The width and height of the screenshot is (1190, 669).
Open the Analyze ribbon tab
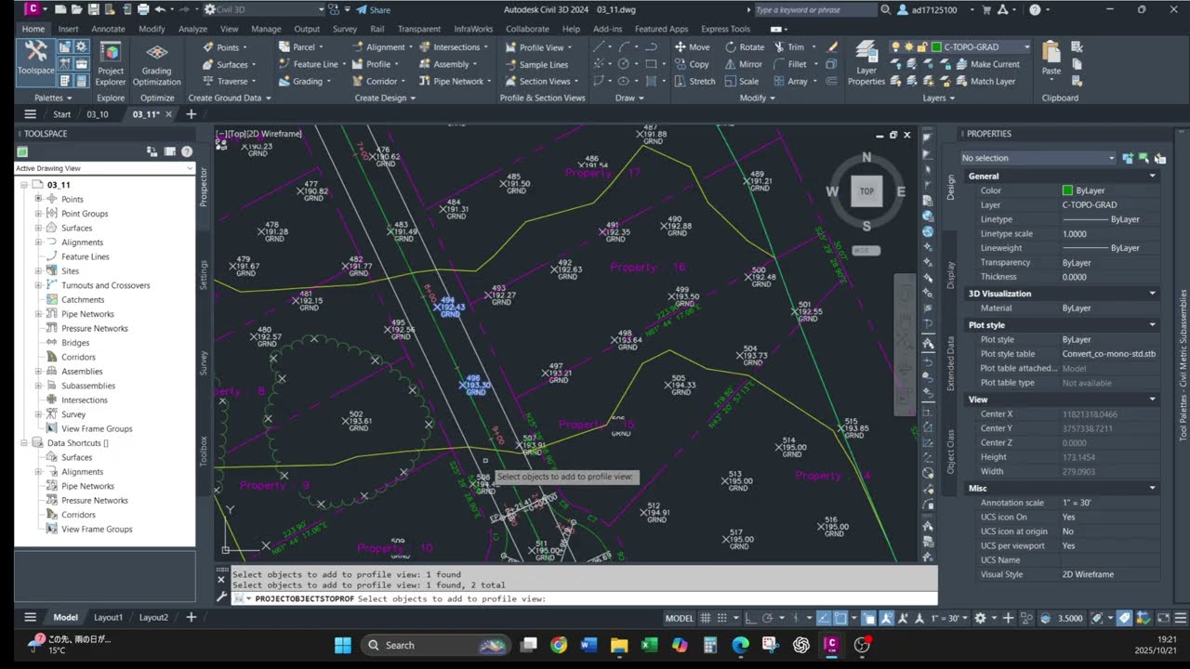click(x=192, y=29)
